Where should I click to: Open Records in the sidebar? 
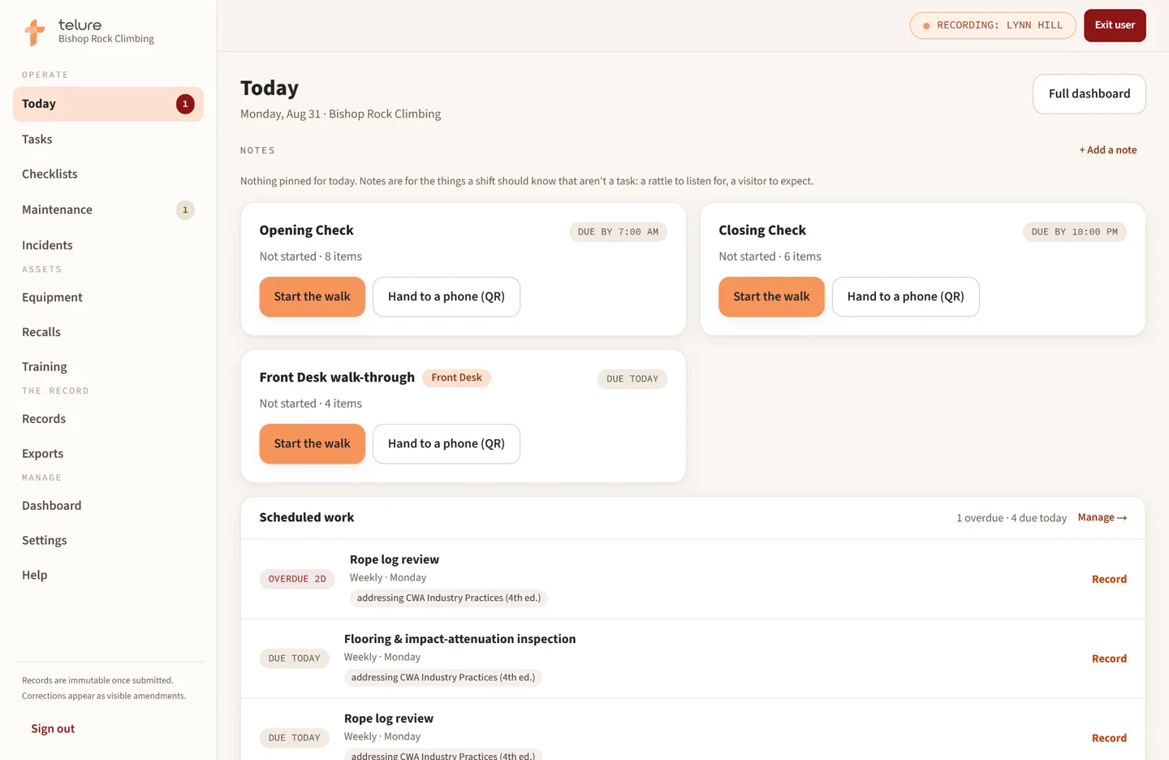108,419
